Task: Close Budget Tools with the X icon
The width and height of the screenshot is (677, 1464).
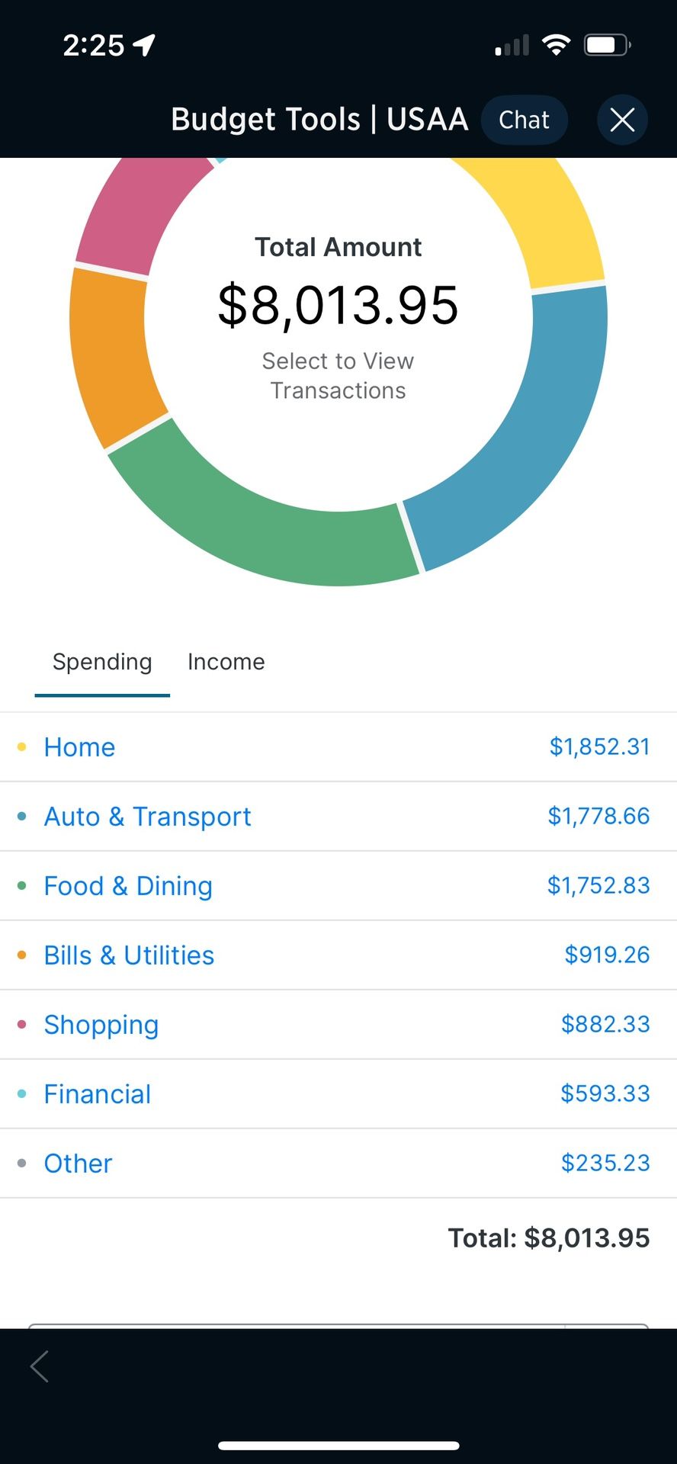Action: pos(622,120)
